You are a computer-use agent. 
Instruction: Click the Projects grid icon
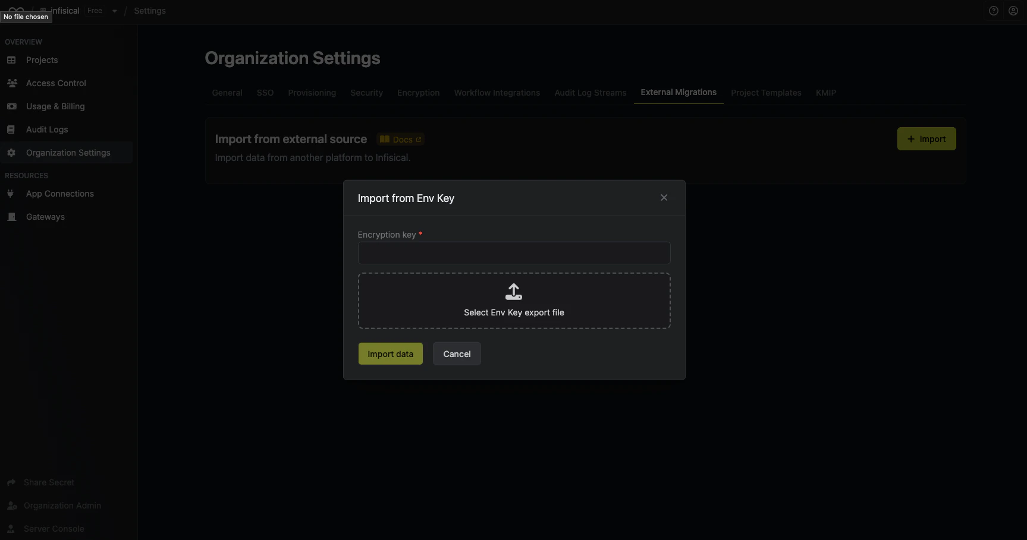(x=11, y=60)
